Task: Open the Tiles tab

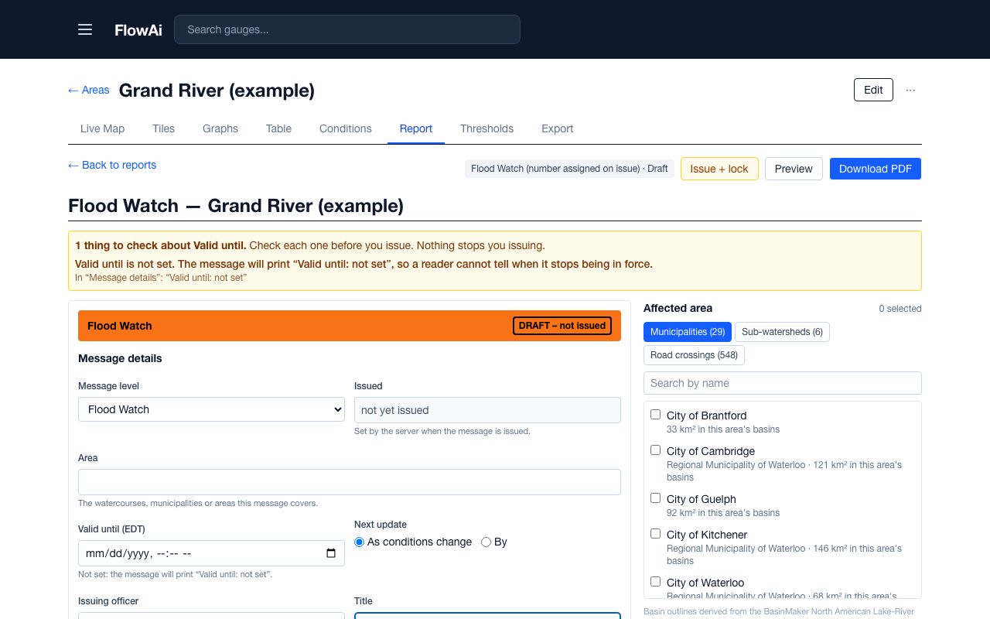Action: [x=163, y=128]
